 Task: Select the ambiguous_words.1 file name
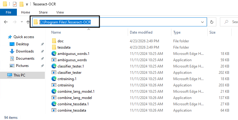click(x=74, y=54)
